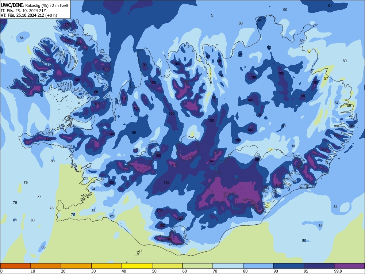Click the 75 value on Reykjanes peninsula
Image resolution: width=365 pixels, height=274 pixels.
point(73,214)
